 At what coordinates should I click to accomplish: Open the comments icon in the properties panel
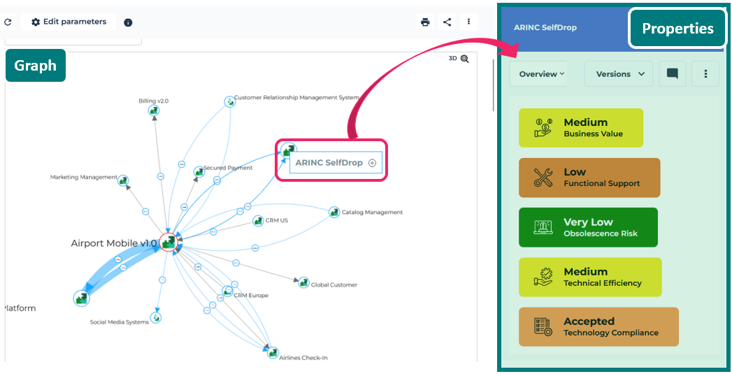(x=672, y=74)
